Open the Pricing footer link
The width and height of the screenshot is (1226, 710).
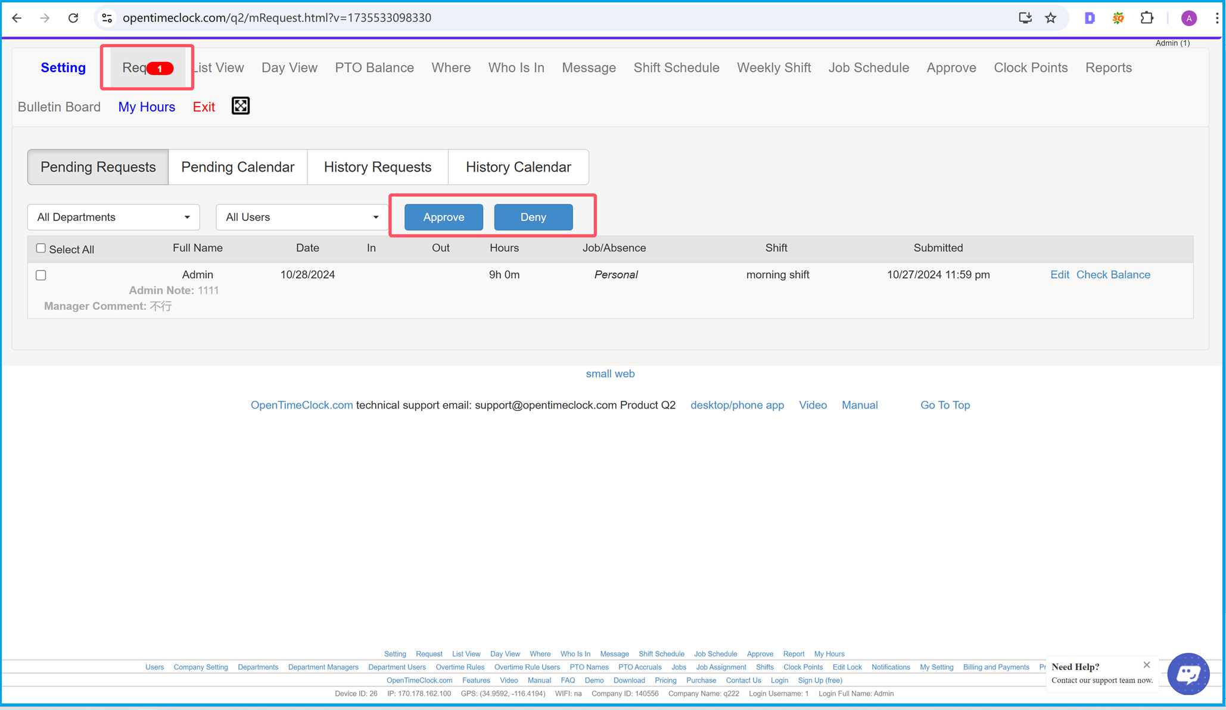pyautogui.click(x=665, y=680)
